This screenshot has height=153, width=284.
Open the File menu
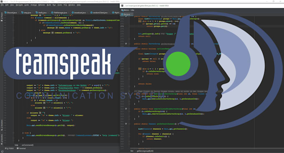coord(2,5)
